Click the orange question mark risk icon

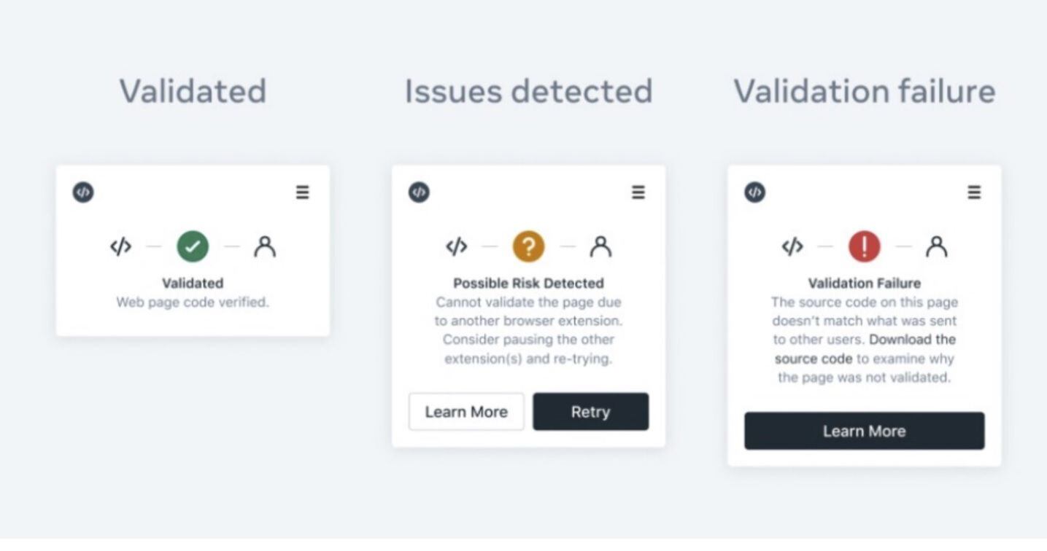pos(528,247)
